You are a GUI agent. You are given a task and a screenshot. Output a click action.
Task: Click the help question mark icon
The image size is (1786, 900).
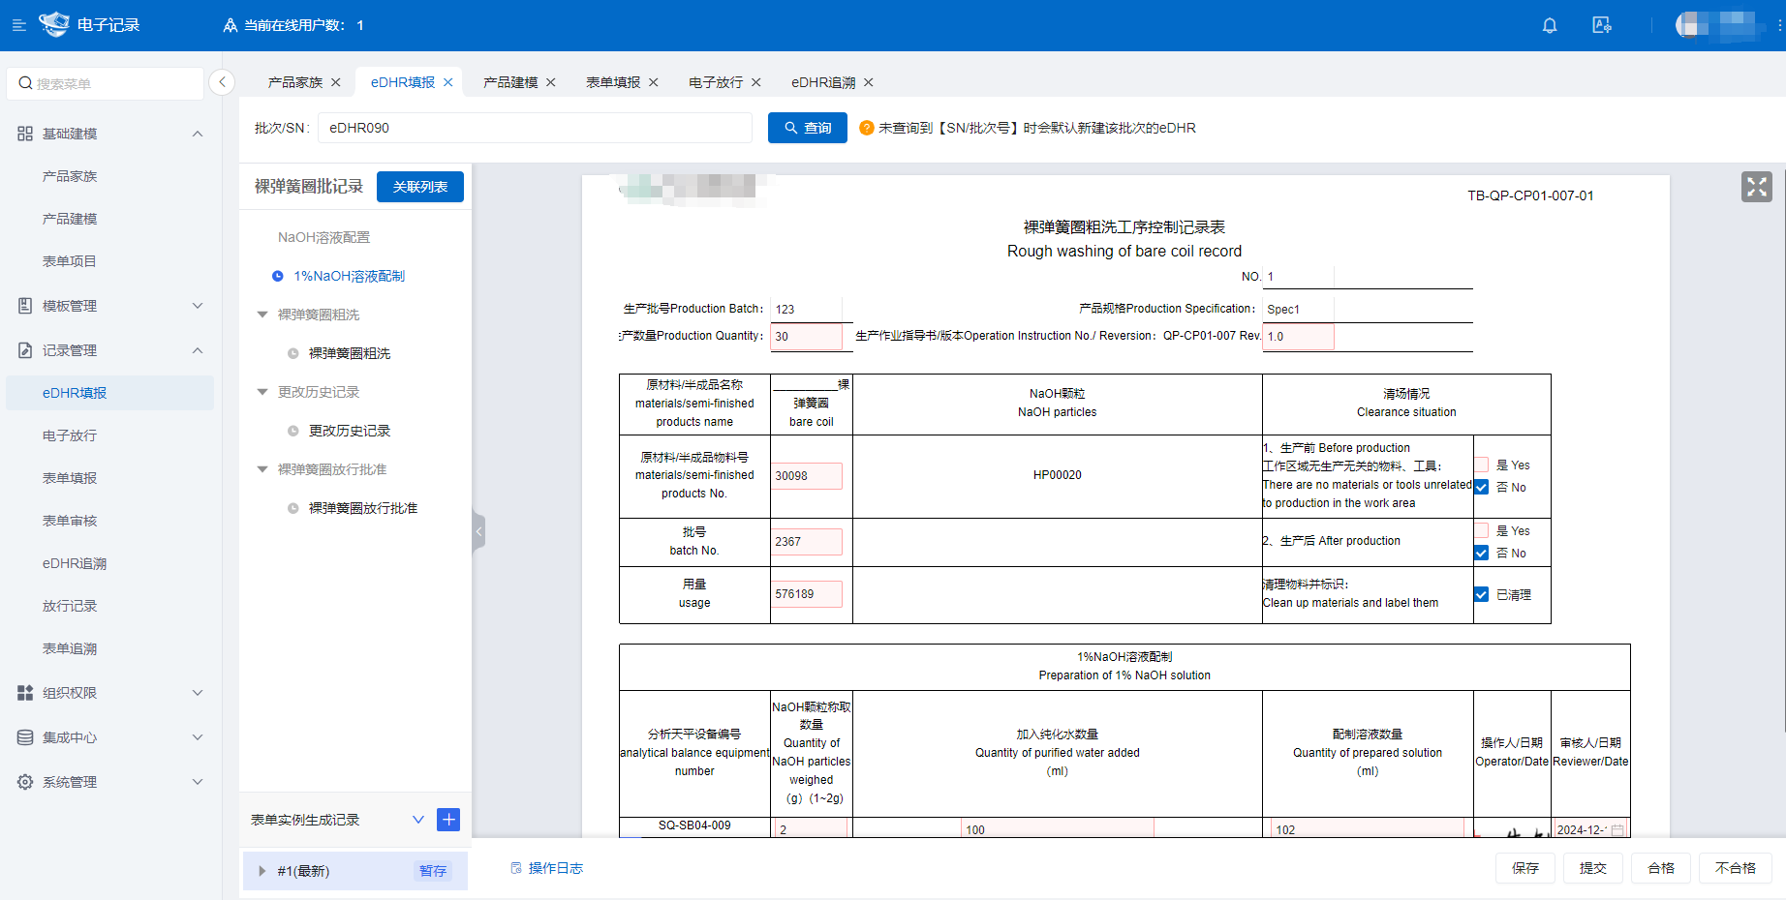click(867, 128)
